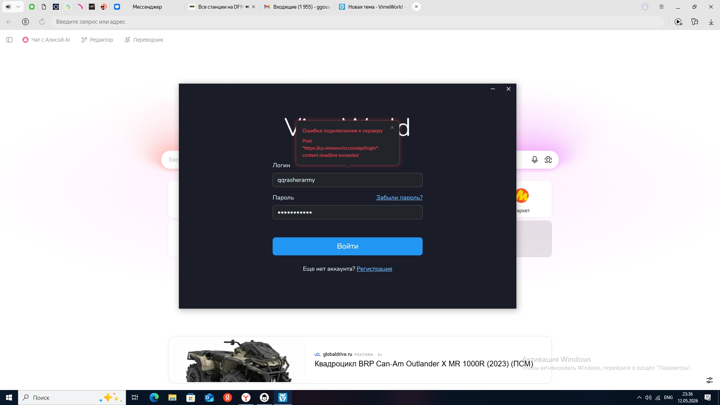Launch Microsoft Edge from the taskbar
720x405 pixels.
tap(154, 397)
